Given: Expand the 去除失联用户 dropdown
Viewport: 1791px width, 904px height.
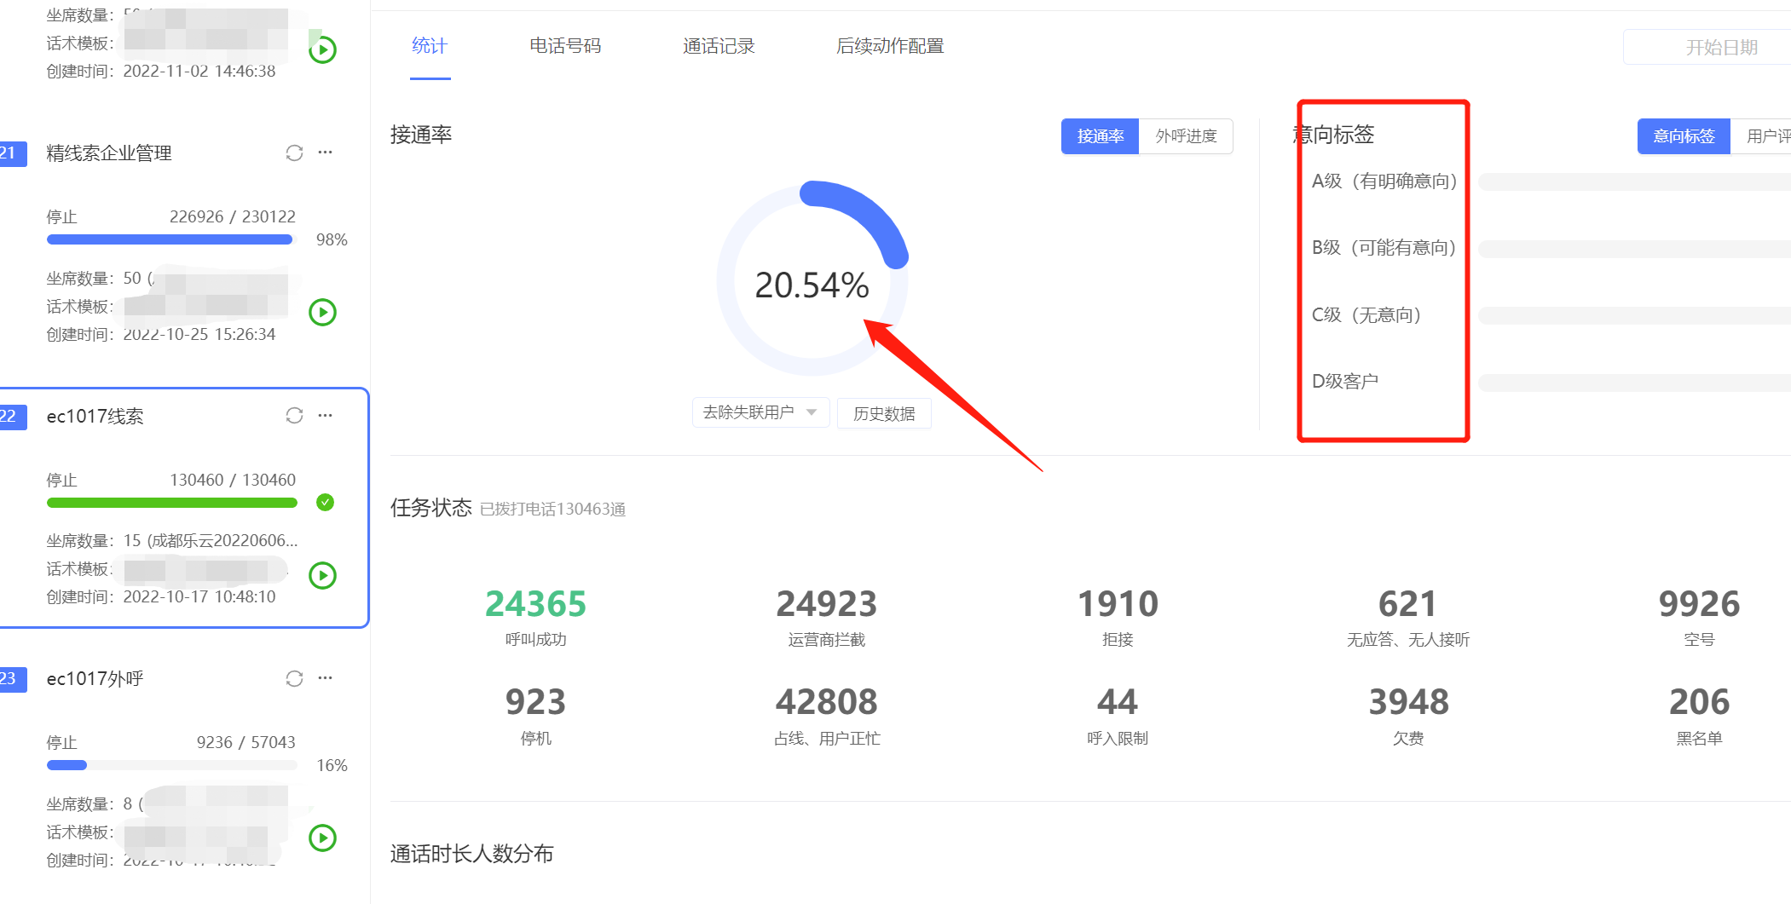Looking at the screenshot, I should point(760,412).
